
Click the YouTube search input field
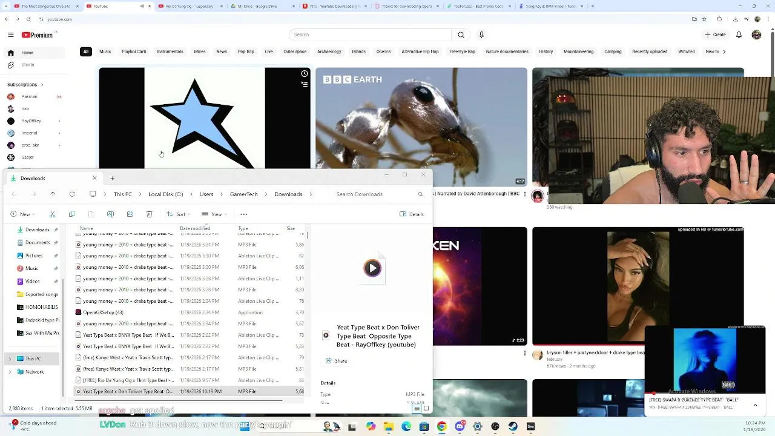pos(370,35)
